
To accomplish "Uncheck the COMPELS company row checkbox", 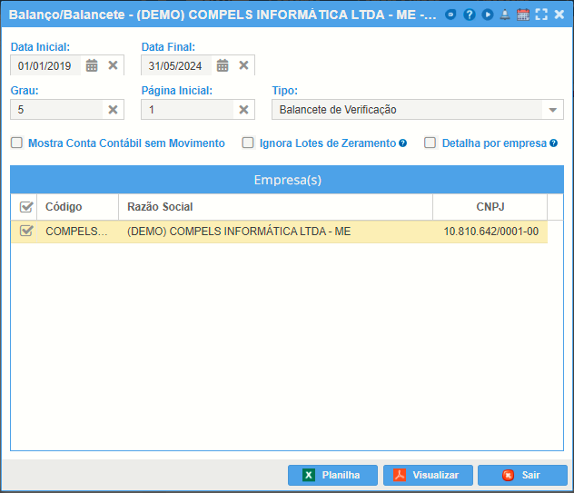I will (x=26, y=231).
